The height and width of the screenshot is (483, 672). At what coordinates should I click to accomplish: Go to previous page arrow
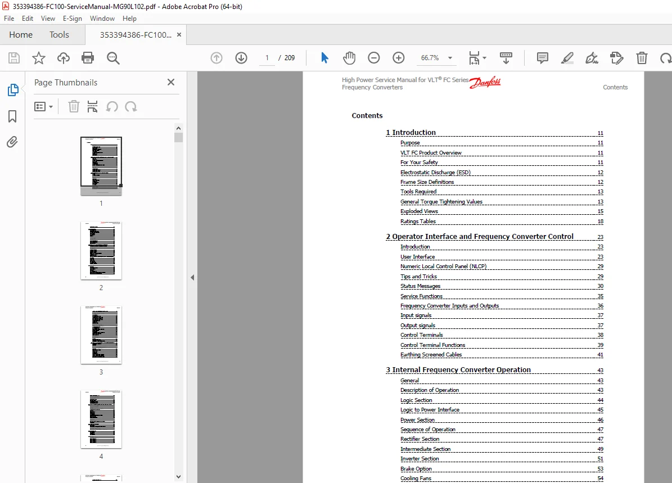point(217,58)
